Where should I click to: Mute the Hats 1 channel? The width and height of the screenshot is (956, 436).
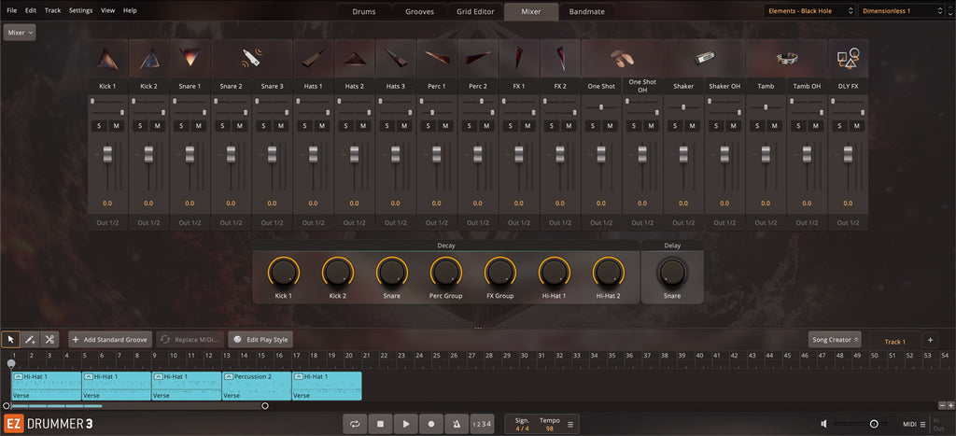coord(322,126)
